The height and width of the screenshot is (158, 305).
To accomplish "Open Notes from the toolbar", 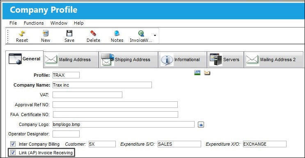I will pyautogui.click(x=117, y=37).
